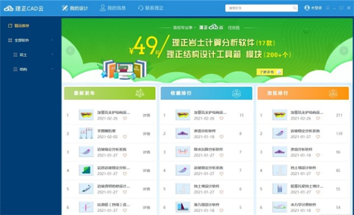Click the 理正CAD云 cloud logo
354x215 pixels.
click(24, 8)
